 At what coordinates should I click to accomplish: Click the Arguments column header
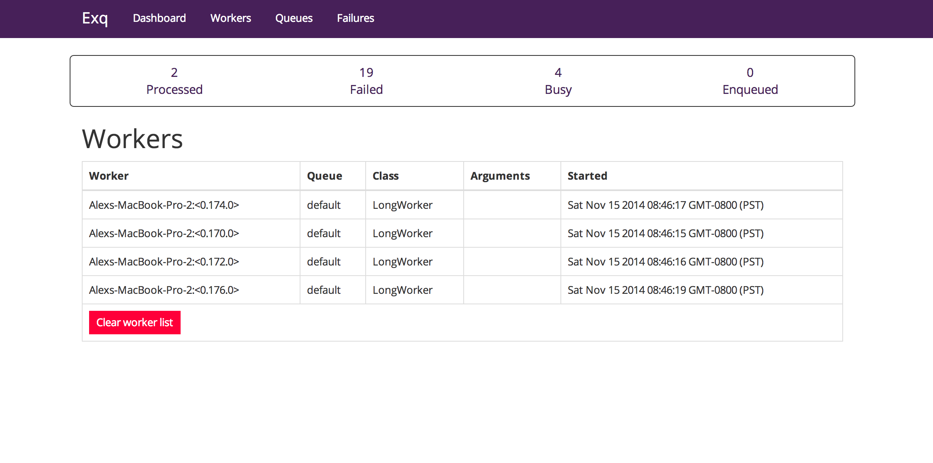coord(500,176)
